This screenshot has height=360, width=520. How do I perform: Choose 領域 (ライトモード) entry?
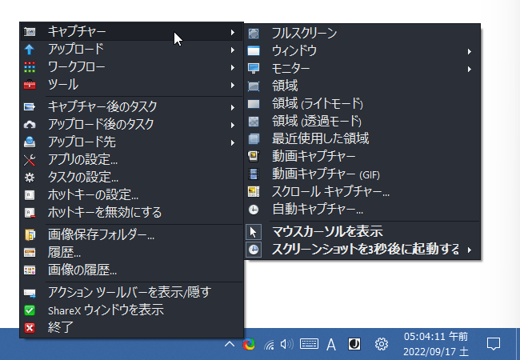click(x=362, y=104)
